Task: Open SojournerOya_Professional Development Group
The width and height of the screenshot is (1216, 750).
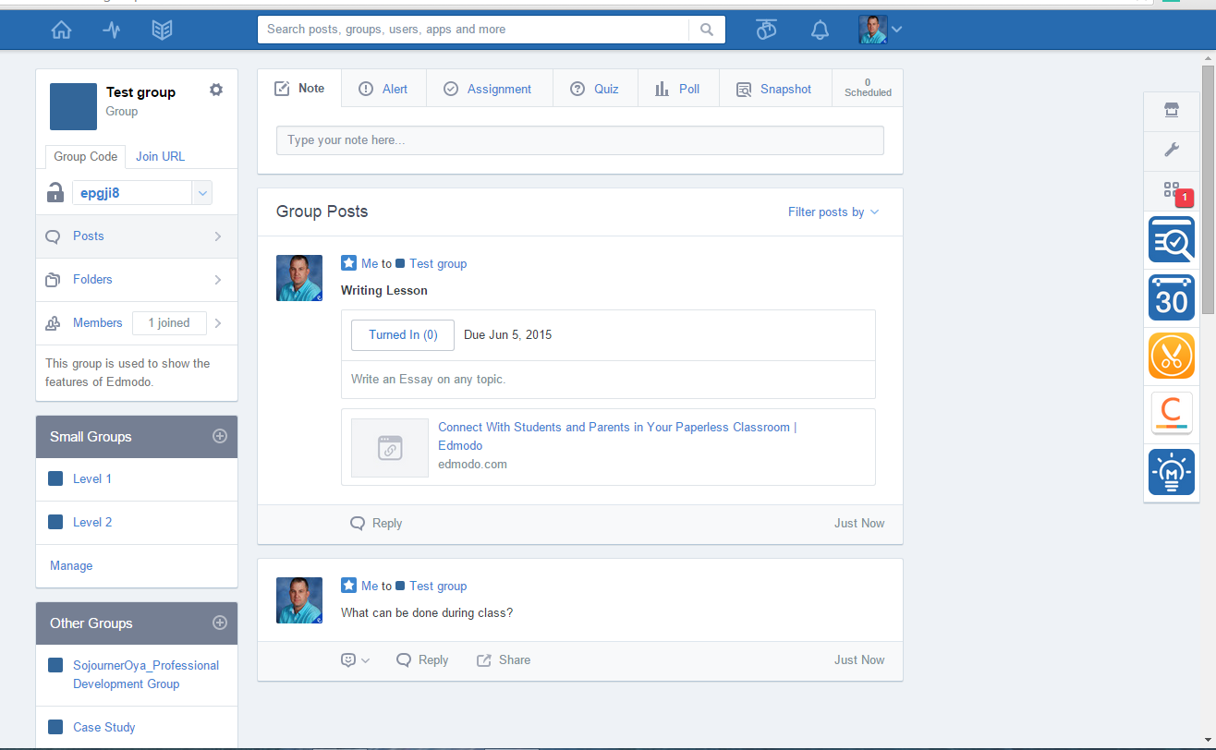Action: click(x=146, y=674)
